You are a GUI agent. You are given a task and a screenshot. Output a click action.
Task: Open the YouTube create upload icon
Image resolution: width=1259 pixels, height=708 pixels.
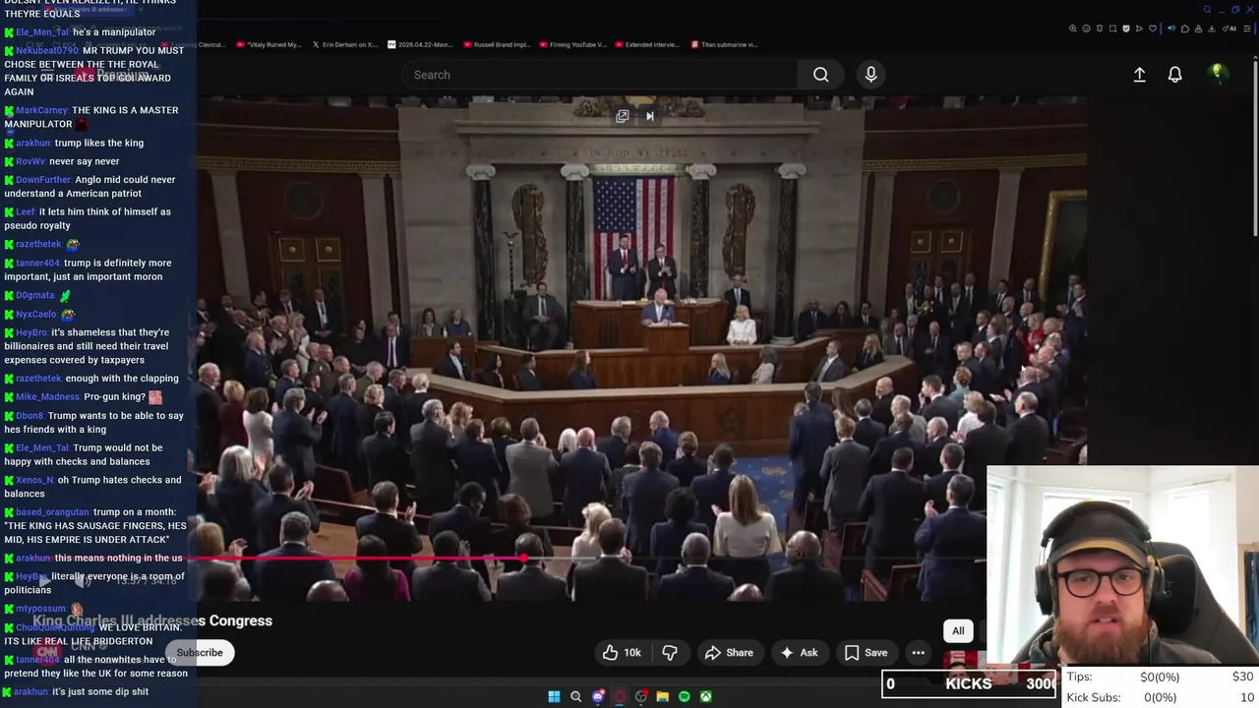tap(1139, 75)
